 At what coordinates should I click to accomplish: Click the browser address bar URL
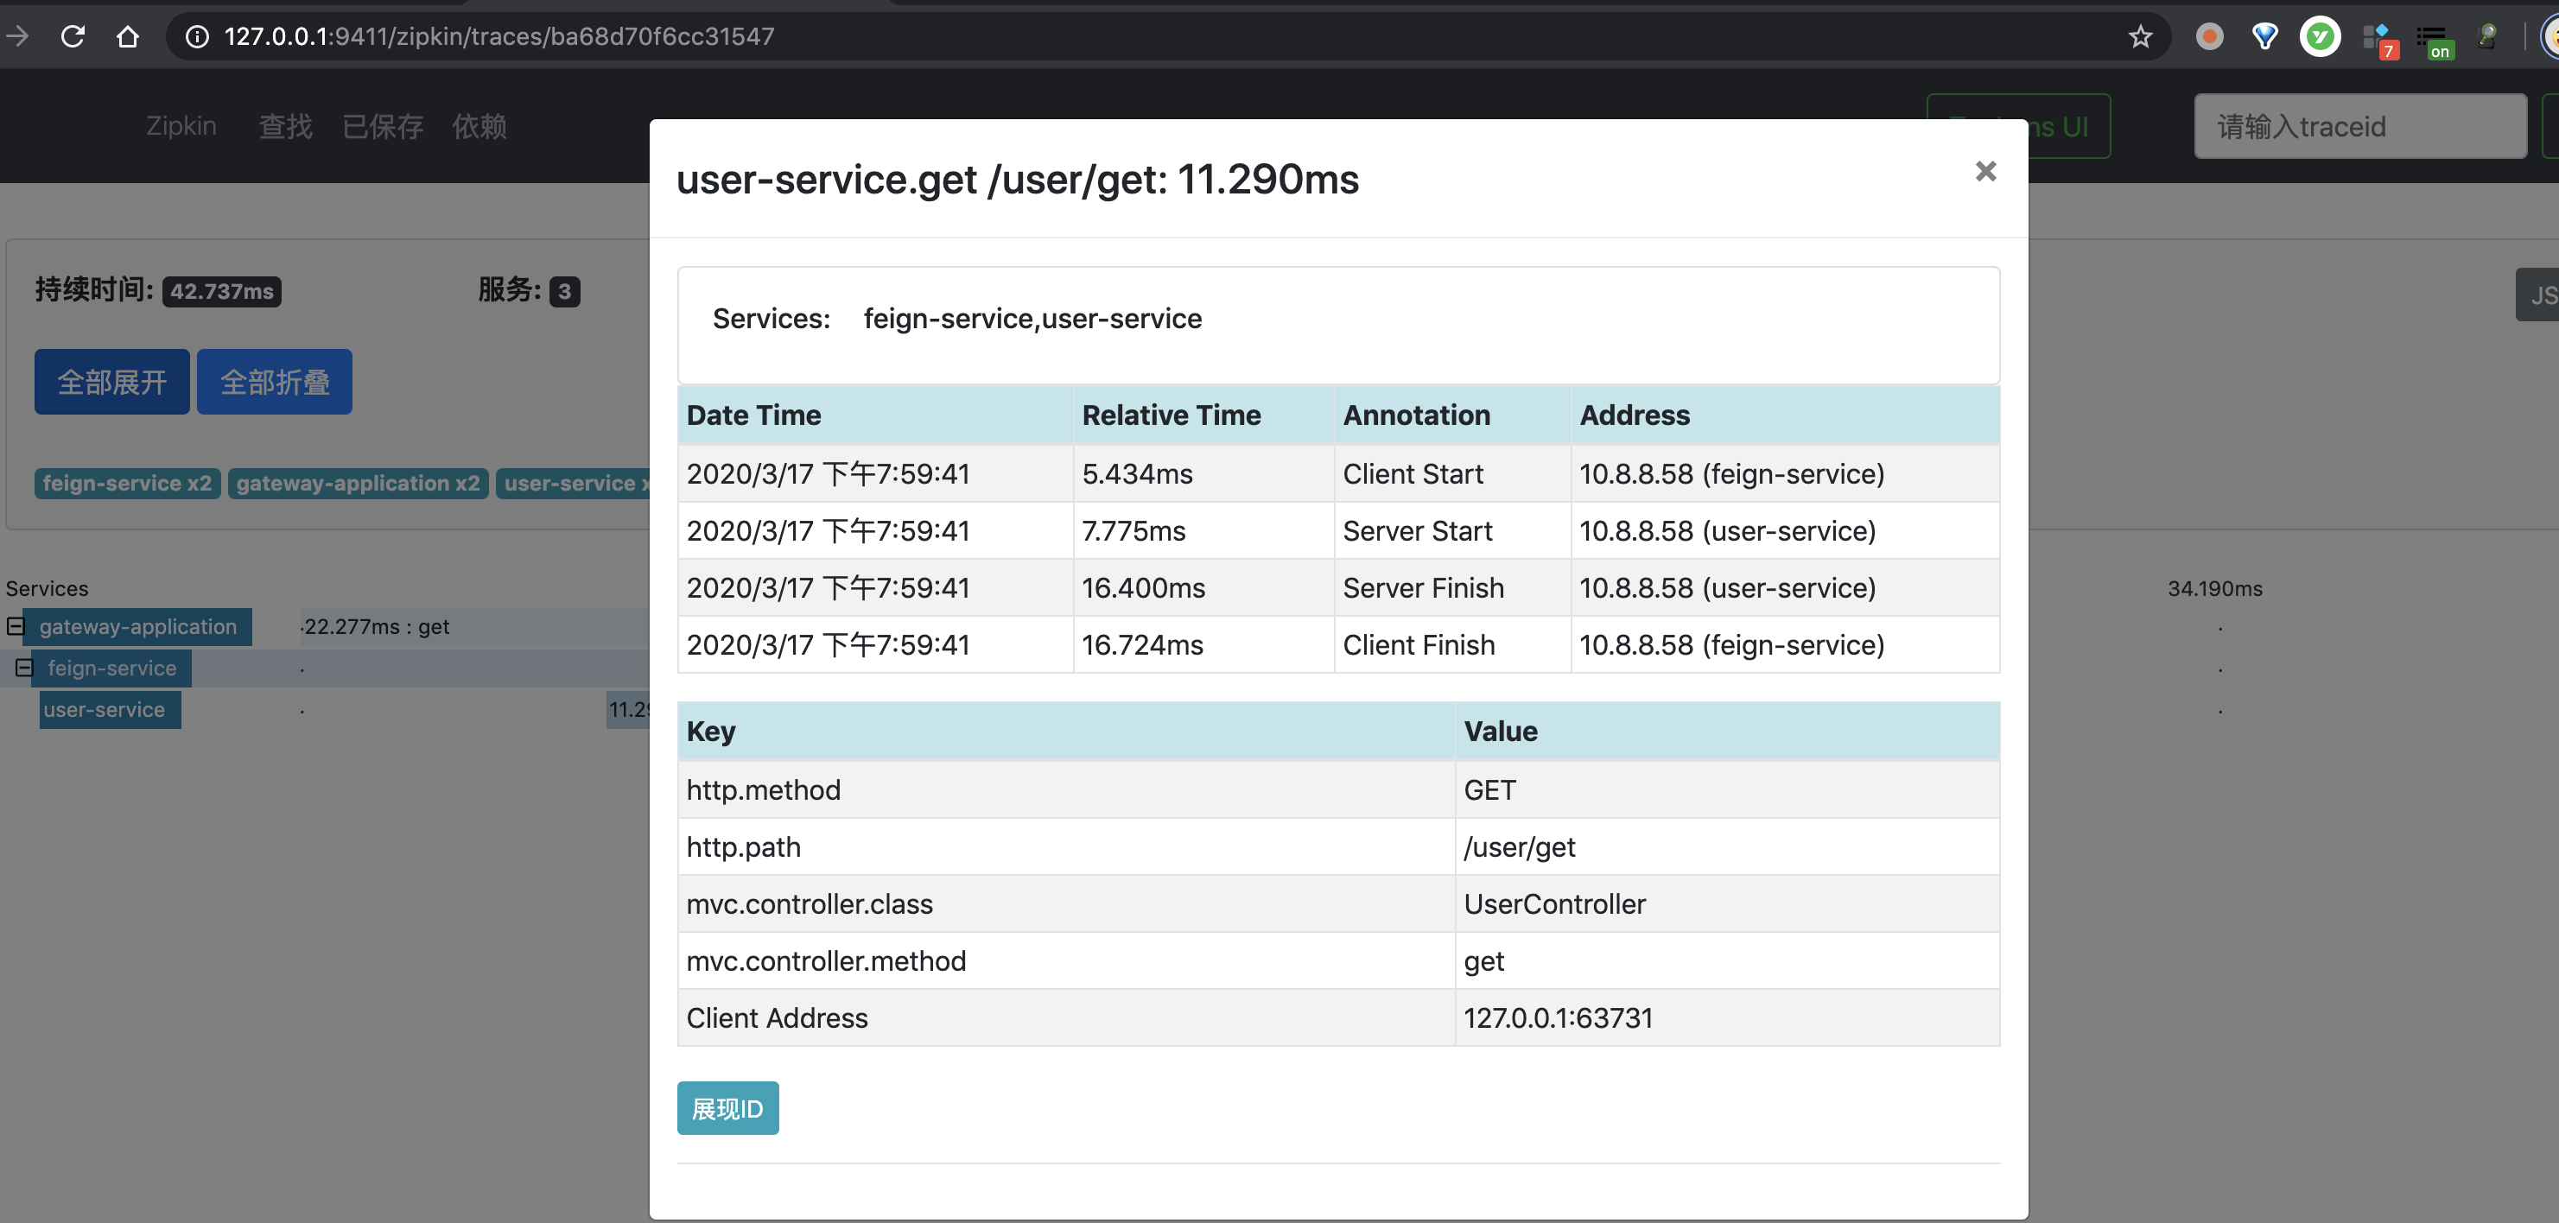click(498, 37)
